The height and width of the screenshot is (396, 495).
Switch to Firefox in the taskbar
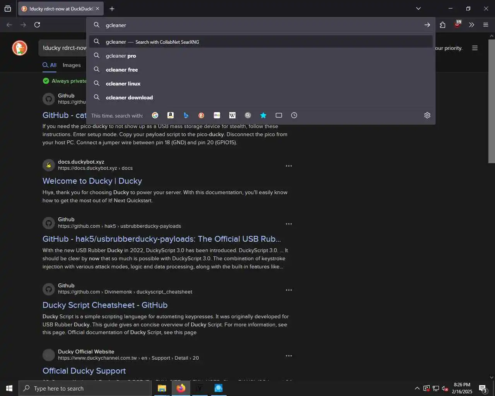click(181, 388)
